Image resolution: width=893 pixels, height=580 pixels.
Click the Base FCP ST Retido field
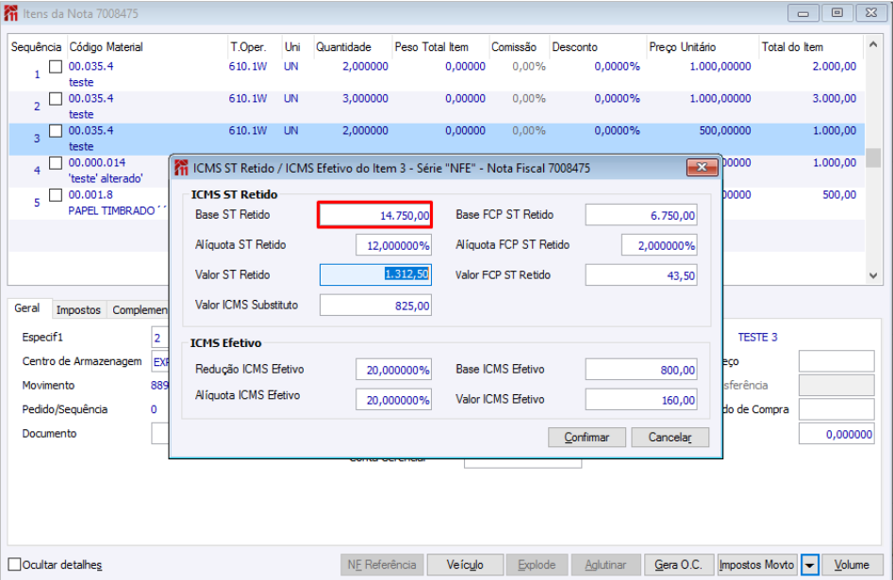pos(641,215)
